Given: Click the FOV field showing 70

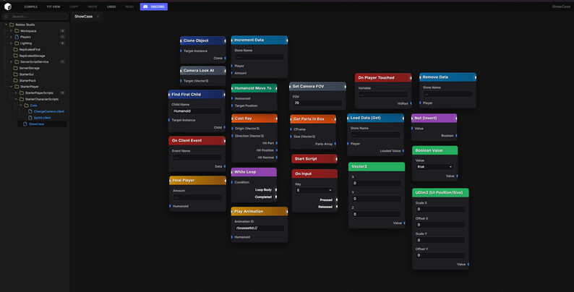Looking at the screenshot, I should tap(317, 103).
